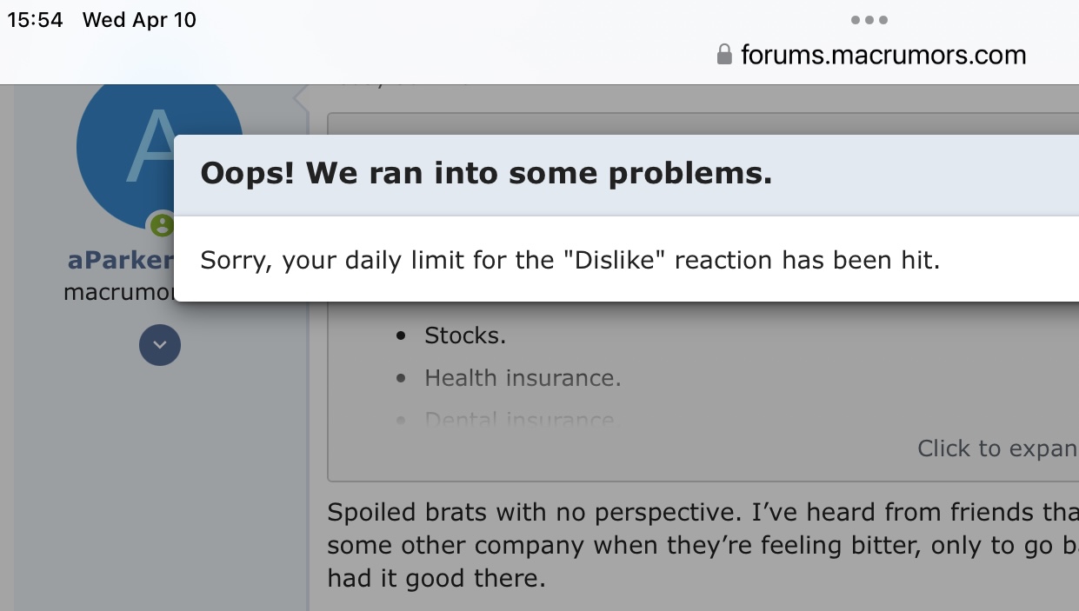Tap the 15:54 clock in status bar
1079x611 pixels.
[36, 20]
